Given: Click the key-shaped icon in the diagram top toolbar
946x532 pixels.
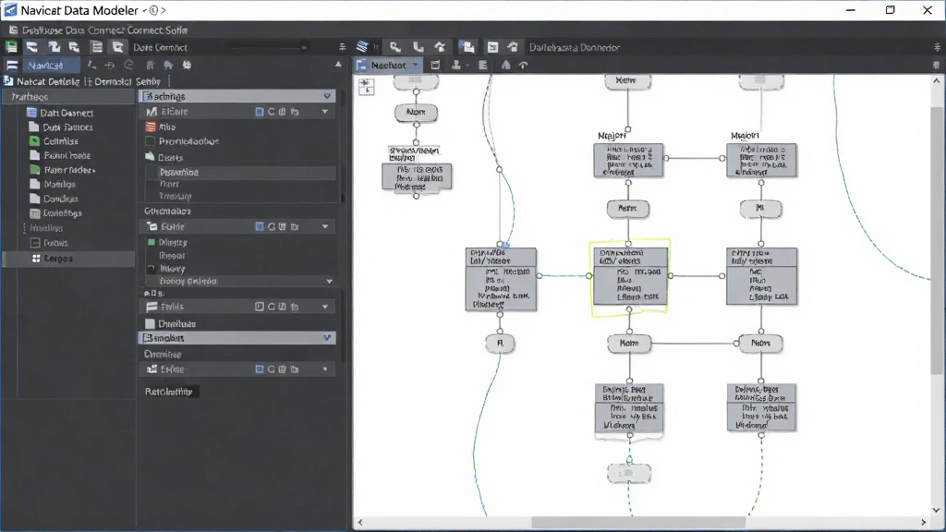Looking at the screenshot, I should [x=395, y=47].
